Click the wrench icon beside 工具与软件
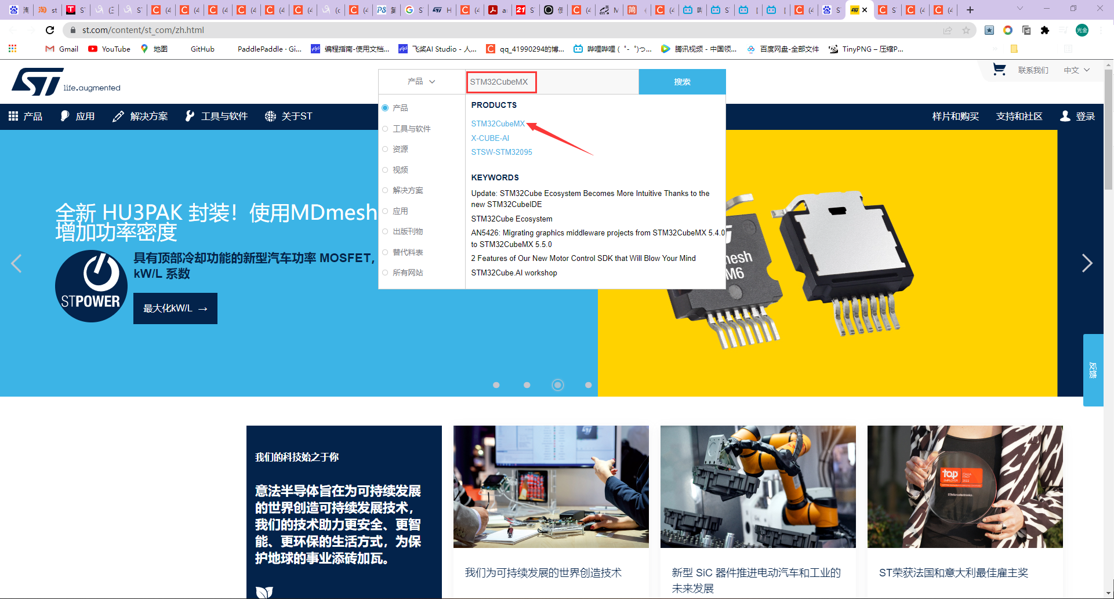The image size is (1114, 599). tap(190, 116)
